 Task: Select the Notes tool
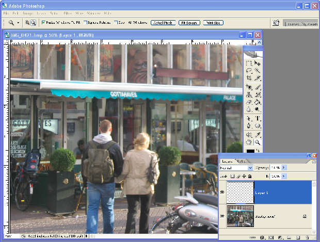[x=249, y=135]
